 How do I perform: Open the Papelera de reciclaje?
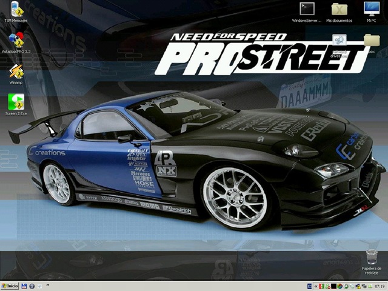coord(372,262)
